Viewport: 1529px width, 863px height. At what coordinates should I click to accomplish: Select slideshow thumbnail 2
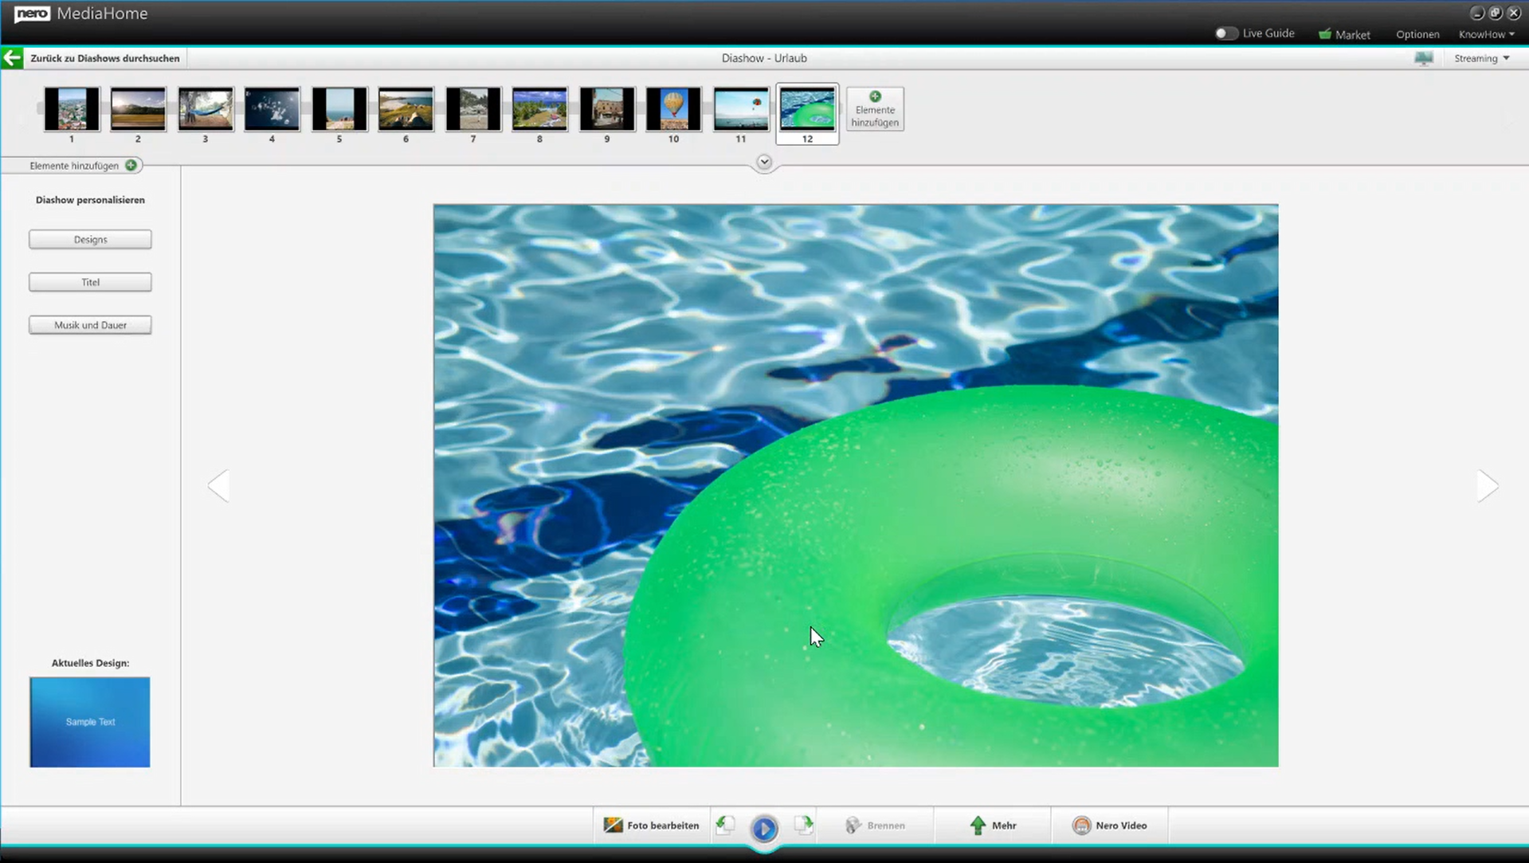tap(138, 108)
